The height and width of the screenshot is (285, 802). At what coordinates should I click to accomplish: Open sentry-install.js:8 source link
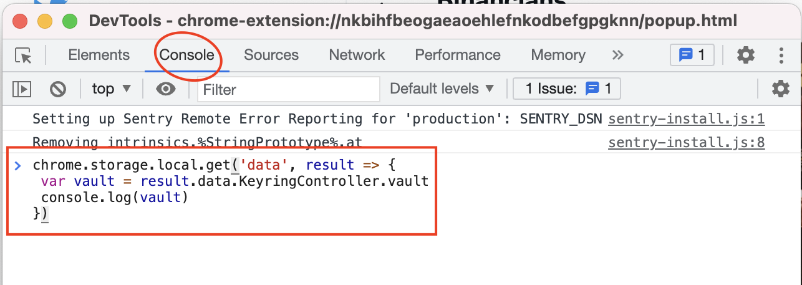point(687,143)
